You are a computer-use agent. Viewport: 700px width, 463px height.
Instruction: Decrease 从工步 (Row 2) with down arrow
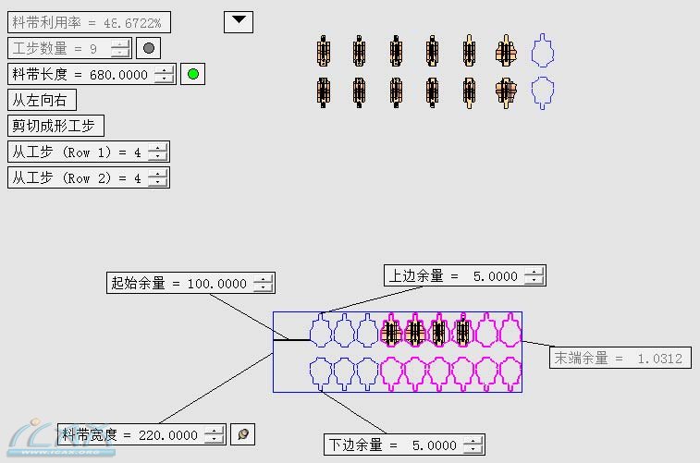[x=158, y=182]
